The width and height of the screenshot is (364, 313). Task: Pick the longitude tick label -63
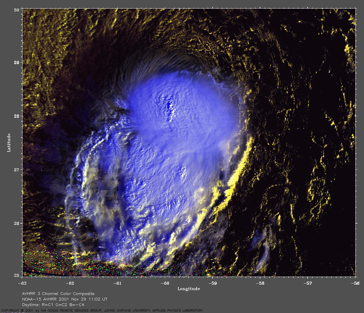22,283
